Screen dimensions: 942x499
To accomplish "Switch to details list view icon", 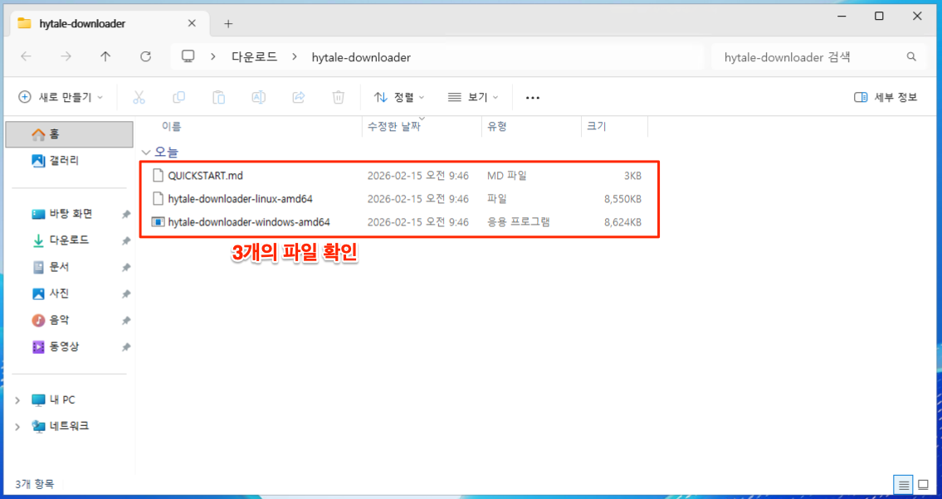I will click(903, 485).
